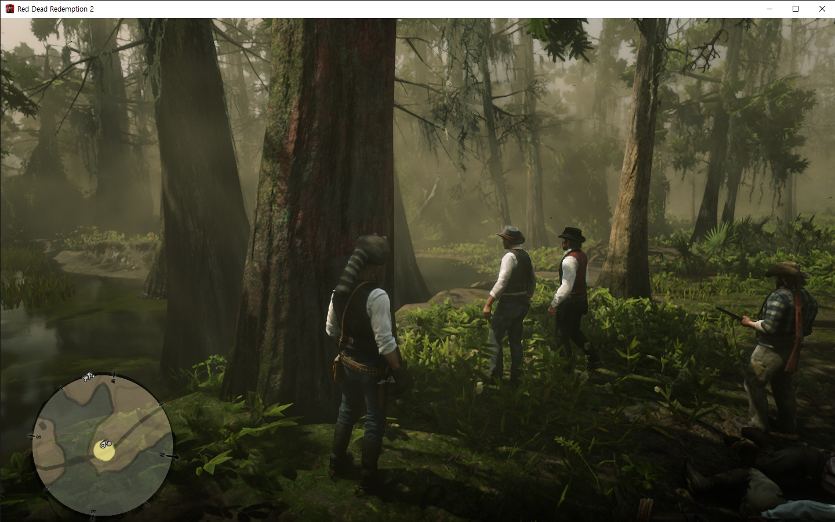Click the S compass label on the minimap
835x522 pixels.
click(38, 436)
